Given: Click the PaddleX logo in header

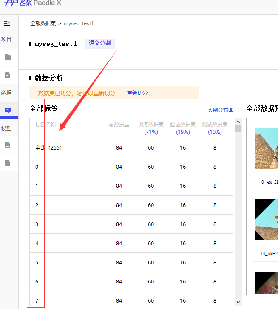Looking at the screenshot, I should point(32,3).
